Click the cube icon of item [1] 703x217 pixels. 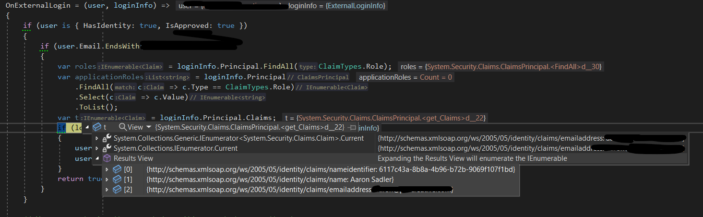(x=117, y=180)
